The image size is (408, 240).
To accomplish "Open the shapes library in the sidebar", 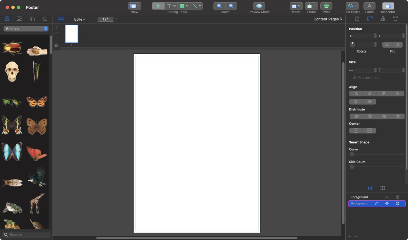I will pyautogui.click(x=32, y=19).
